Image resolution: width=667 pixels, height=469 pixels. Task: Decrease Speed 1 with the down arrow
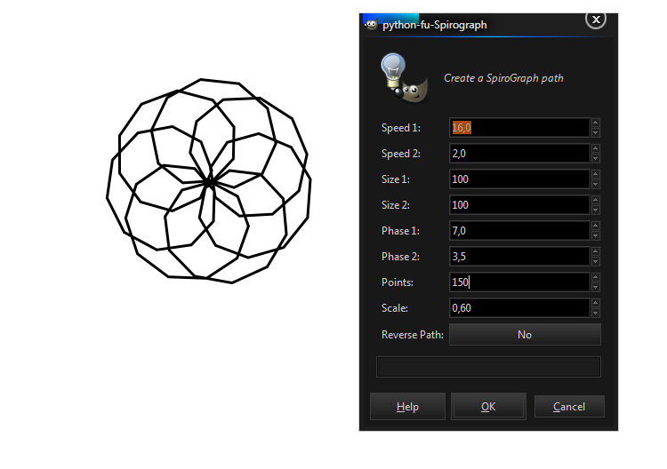tap(596, 132)
